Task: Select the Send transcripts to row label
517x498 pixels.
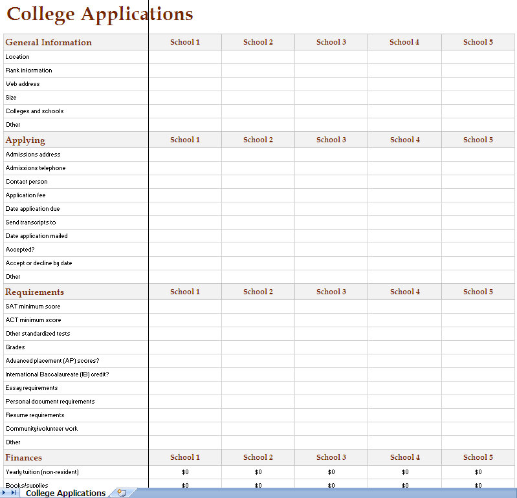Action: click(x=30, y=222)
